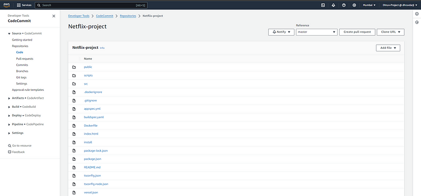Open the top bar settings gear
The height and width of the screenshot is (196, 421).
pyautogui.click(x=354, y=5)
